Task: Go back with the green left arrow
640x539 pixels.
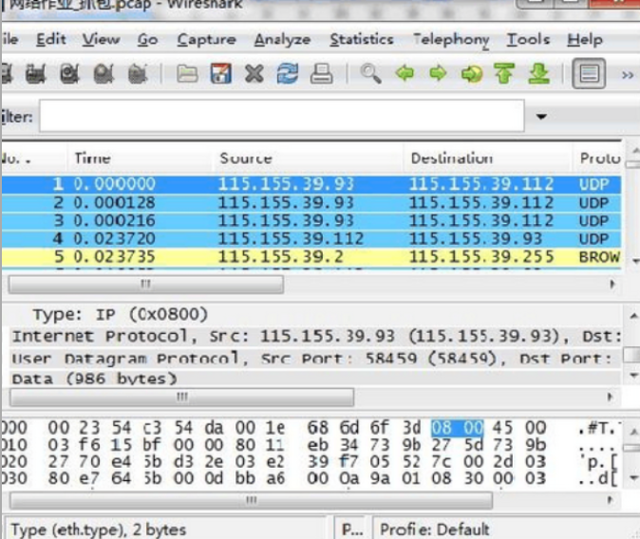Action: click(405, 74)
